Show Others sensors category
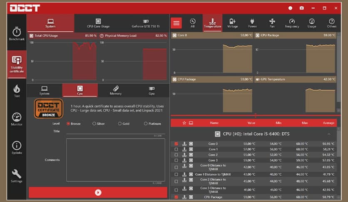 click(332, 23)
